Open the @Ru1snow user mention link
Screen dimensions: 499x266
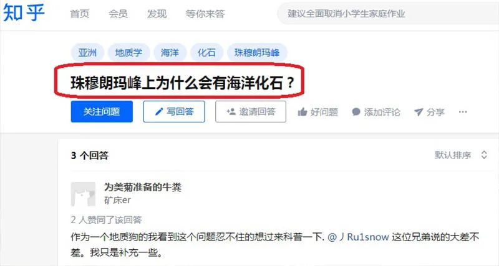coord(358,237)
